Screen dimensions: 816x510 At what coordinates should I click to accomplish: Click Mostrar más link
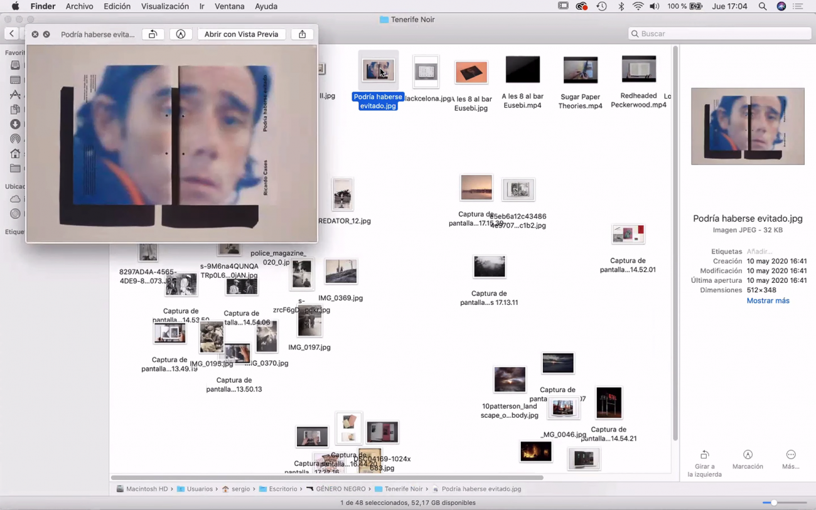pyautogui.click(x=768, y=300)
